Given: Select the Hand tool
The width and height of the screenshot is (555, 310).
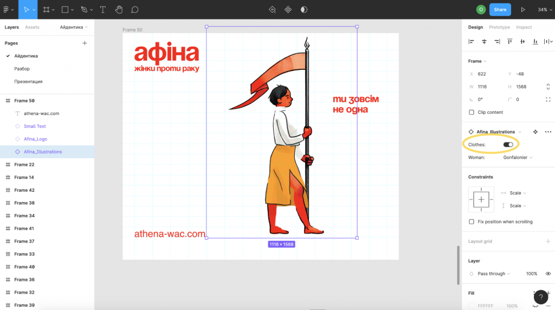Looking at the screenshot, I should pos(119,10).
